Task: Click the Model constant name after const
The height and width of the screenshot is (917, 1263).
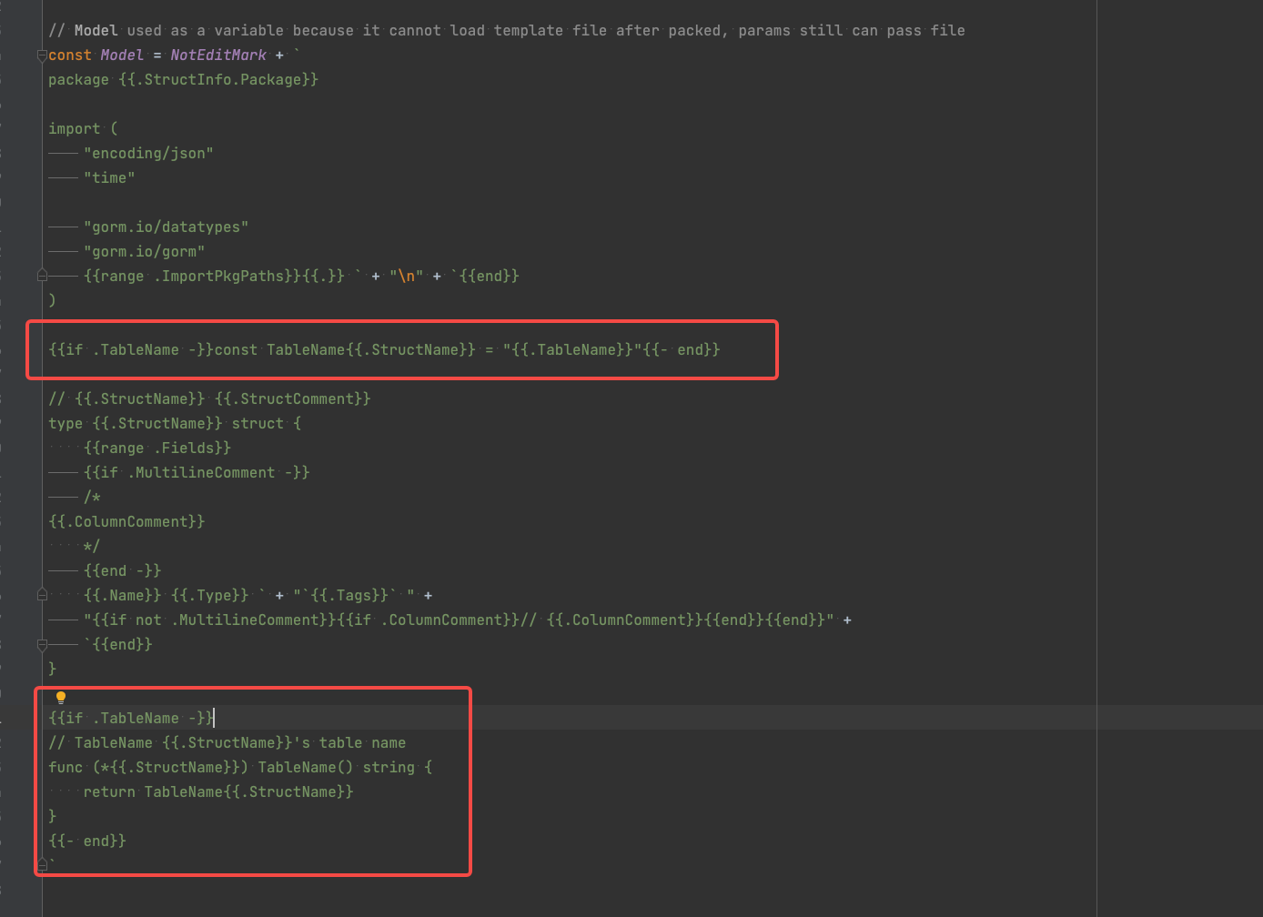Action: (x=122, y=55)
